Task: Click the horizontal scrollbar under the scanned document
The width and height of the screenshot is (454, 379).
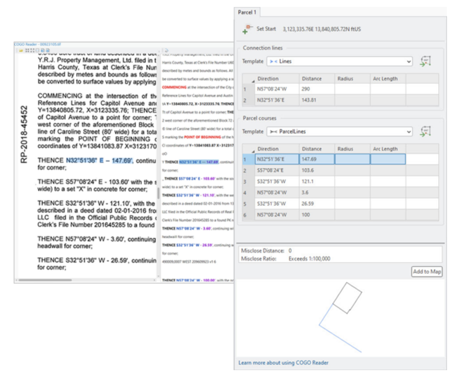Action: (45, 280)
